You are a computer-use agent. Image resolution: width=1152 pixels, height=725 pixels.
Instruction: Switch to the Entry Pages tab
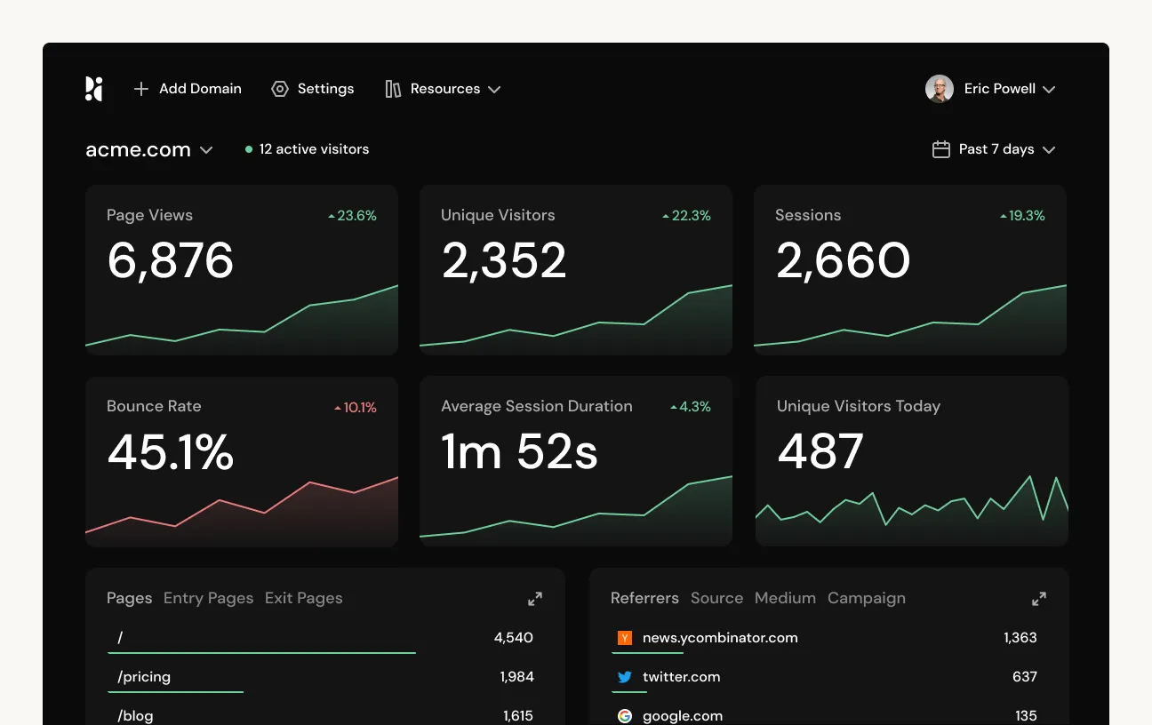click(208, 598)
